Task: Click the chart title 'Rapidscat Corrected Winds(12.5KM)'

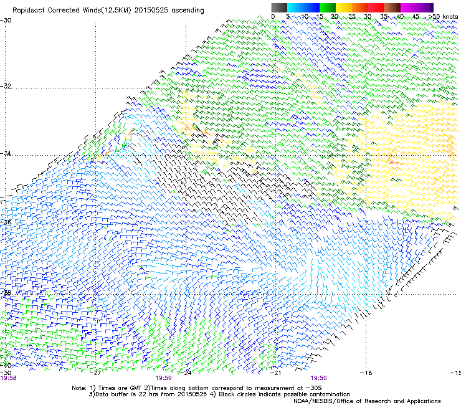Action: (72, 11)
